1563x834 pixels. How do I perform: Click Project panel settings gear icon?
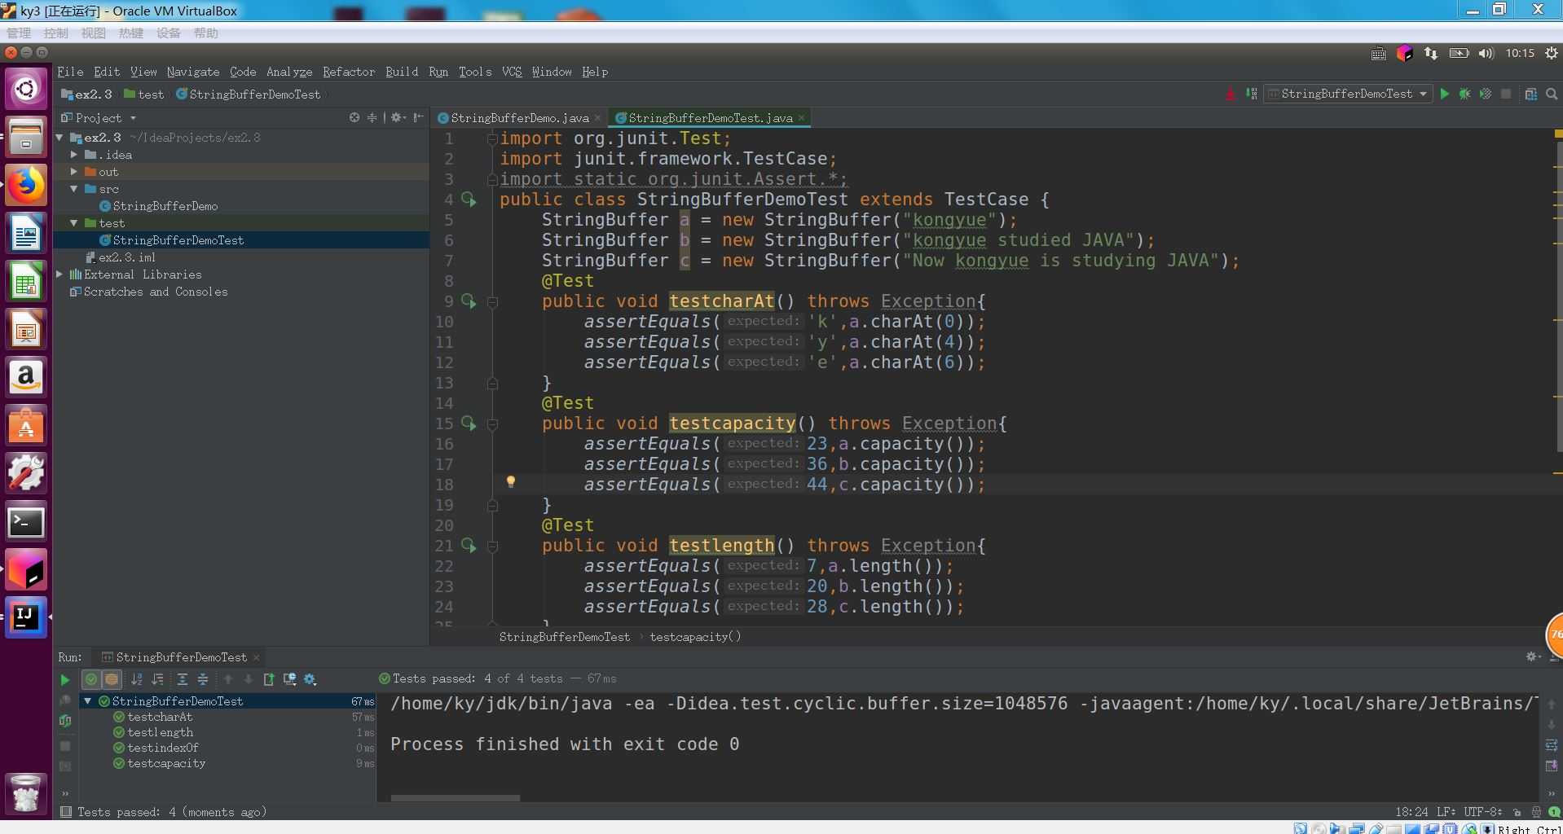(x=397, y=117)
